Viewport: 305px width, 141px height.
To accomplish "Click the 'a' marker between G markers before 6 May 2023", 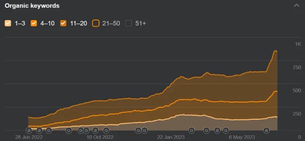I will coord(217,130).
